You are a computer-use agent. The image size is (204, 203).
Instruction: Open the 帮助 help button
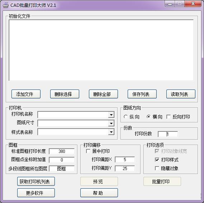[x=99, y=193]
